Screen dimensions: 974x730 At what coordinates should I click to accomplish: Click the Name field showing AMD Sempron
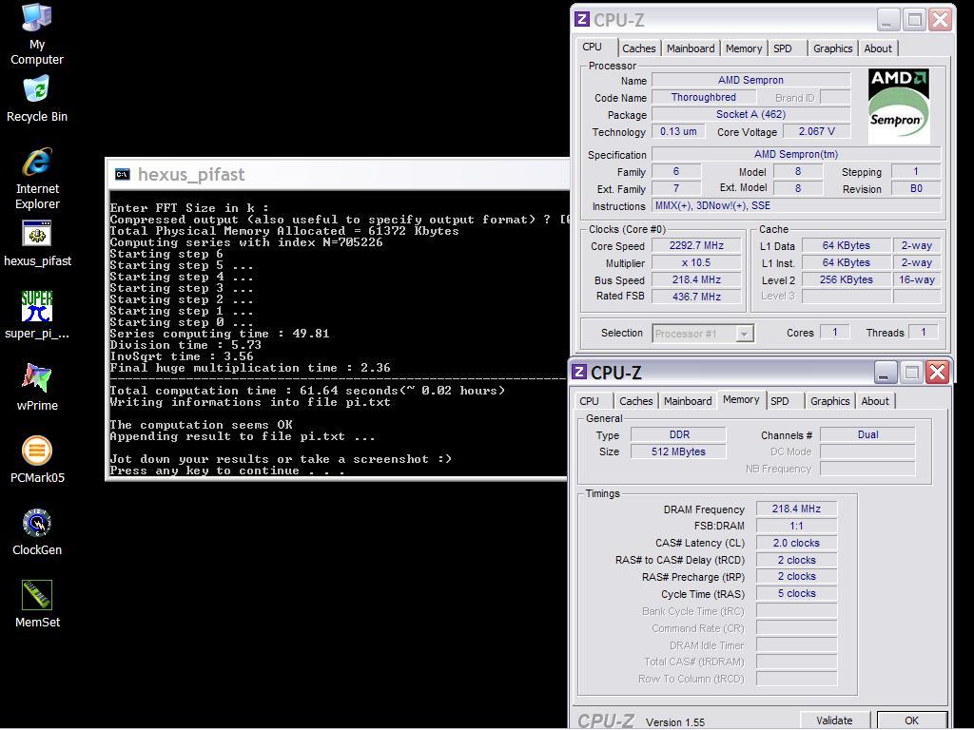click(750, 80)
